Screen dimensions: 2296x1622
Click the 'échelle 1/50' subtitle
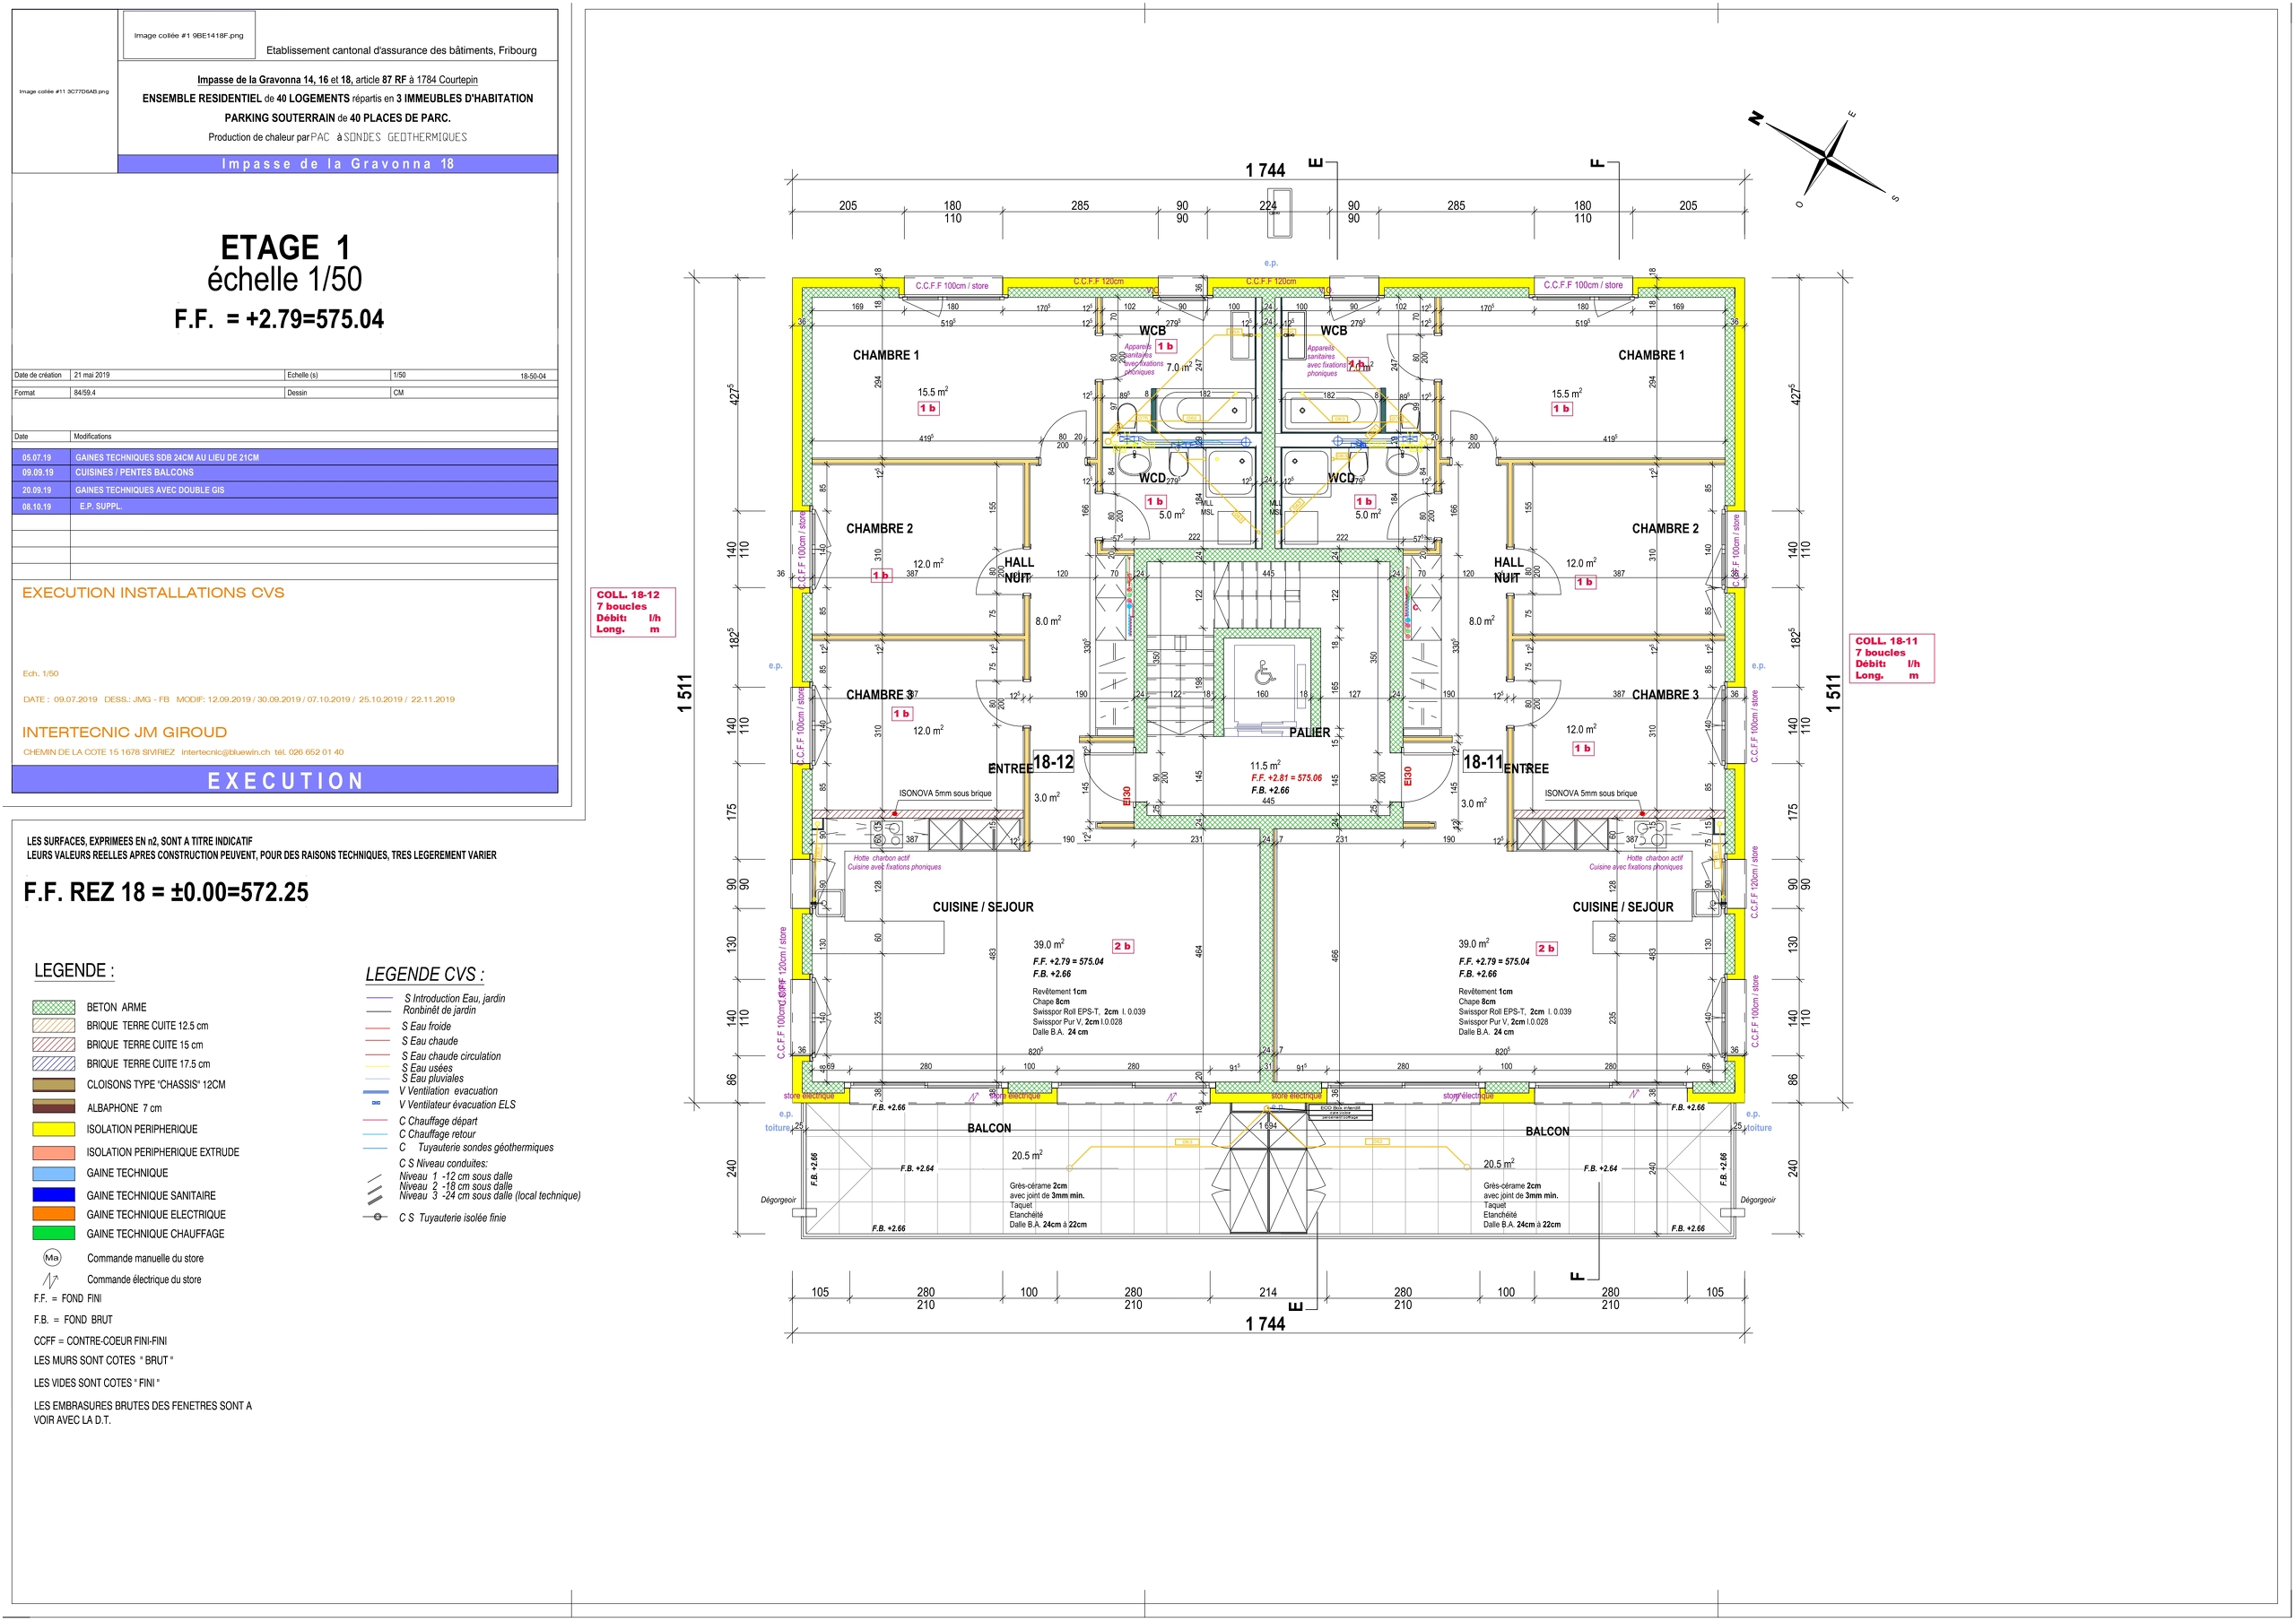(285, 279)
